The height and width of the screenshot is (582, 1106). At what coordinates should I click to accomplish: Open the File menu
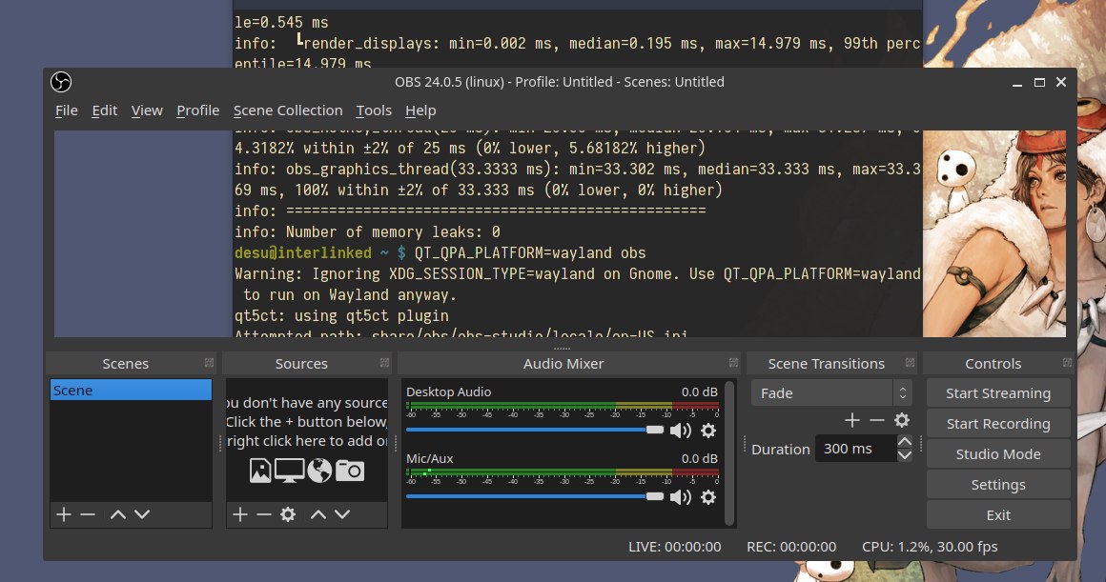(x=67, y=110)
